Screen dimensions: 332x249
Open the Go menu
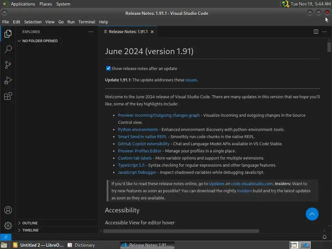click(x=61, y=22)
